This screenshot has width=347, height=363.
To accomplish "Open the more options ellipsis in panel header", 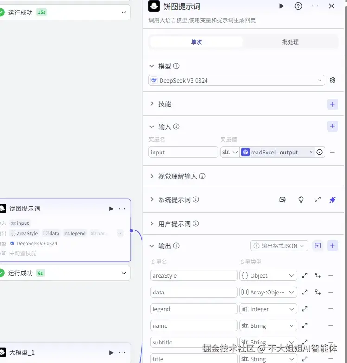I will coord(315,6).
